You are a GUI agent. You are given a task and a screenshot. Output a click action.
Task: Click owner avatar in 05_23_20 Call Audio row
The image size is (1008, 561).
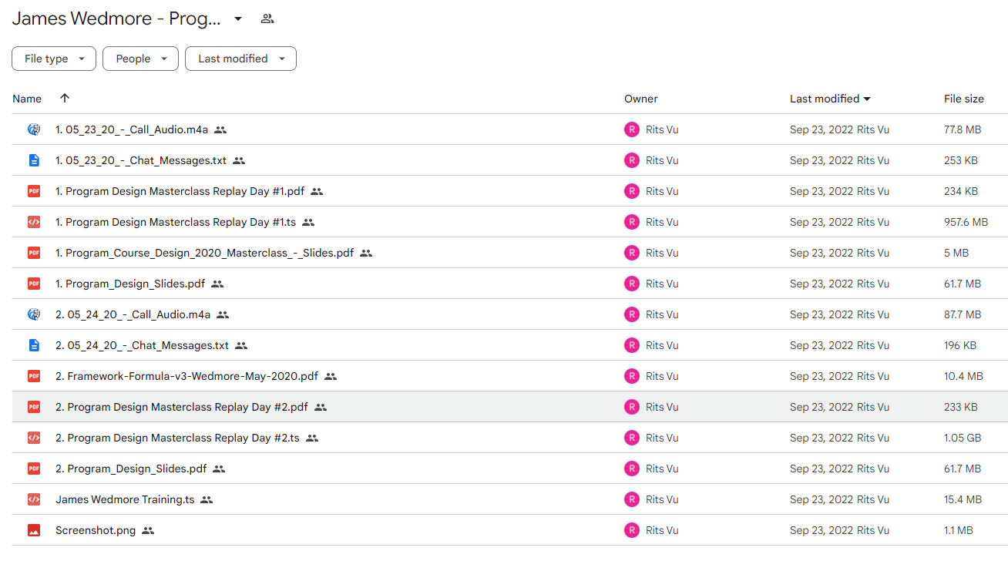point(632,129)
